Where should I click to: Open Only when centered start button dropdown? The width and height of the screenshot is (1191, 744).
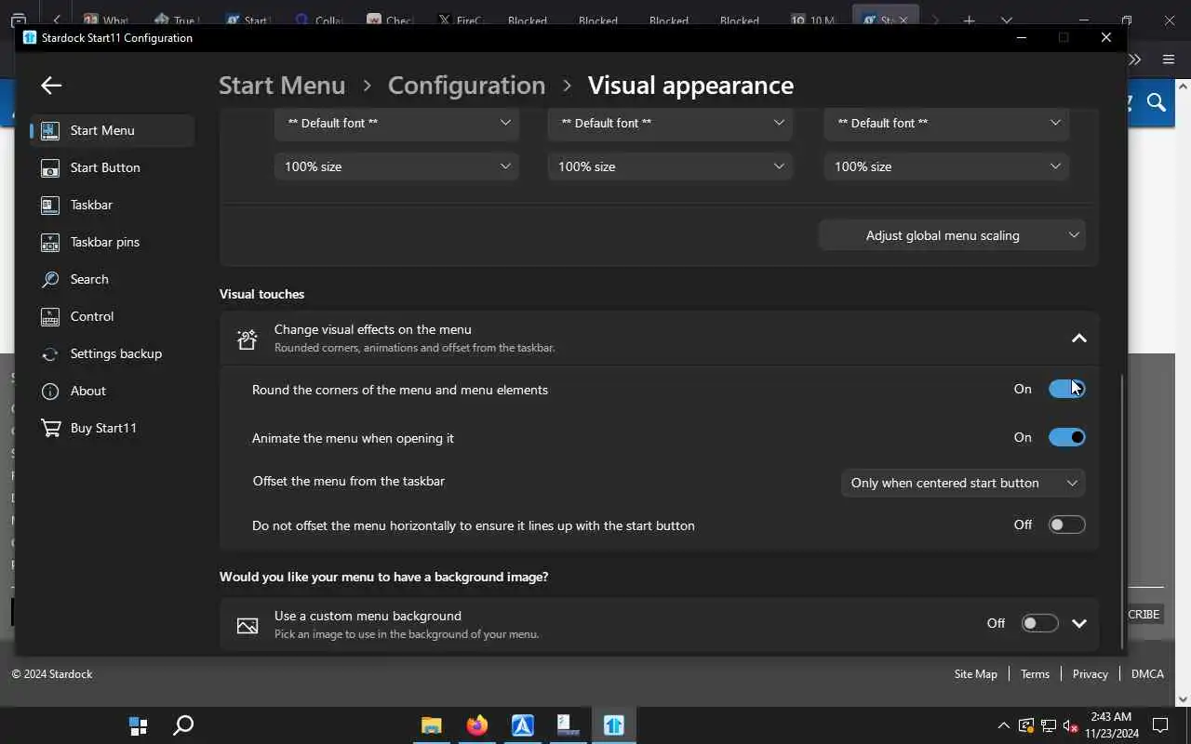(963, 483)
